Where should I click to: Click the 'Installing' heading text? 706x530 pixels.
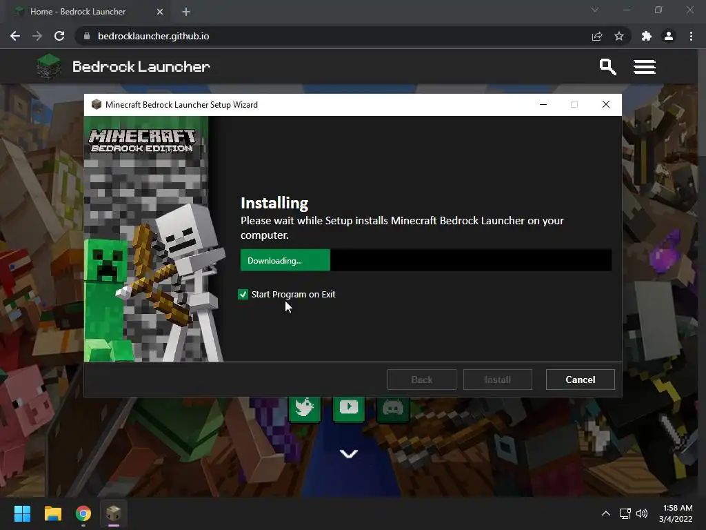(x=274, y=204)
